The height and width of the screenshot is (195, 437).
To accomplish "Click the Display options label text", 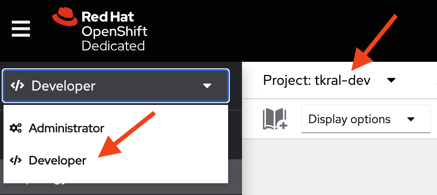I will tap(349, 119).
